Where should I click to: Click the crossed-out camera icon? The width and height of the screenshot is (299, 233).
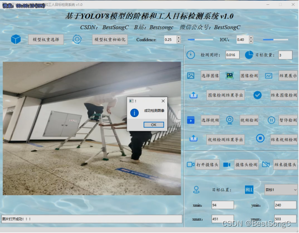[x=266, y=165]
